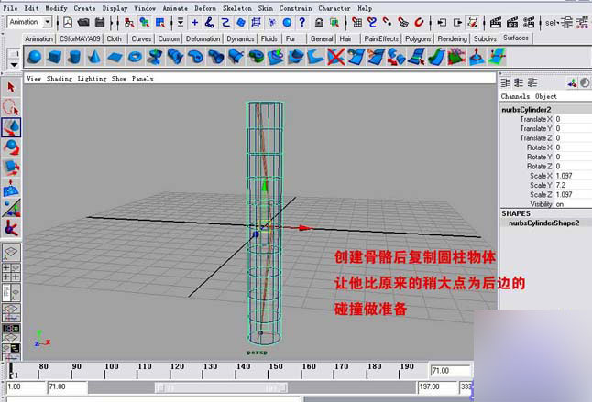Pick the Lasso select tool

point(11,107)
